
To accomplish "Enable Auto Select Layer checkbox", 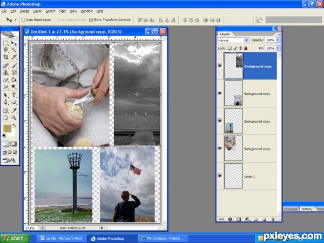I will [x=23, y=20].
